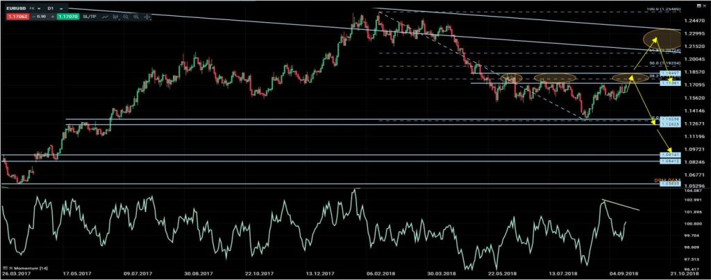Select the 1.08412 price level label
This screenshot has height=280, width=711.
669,161
